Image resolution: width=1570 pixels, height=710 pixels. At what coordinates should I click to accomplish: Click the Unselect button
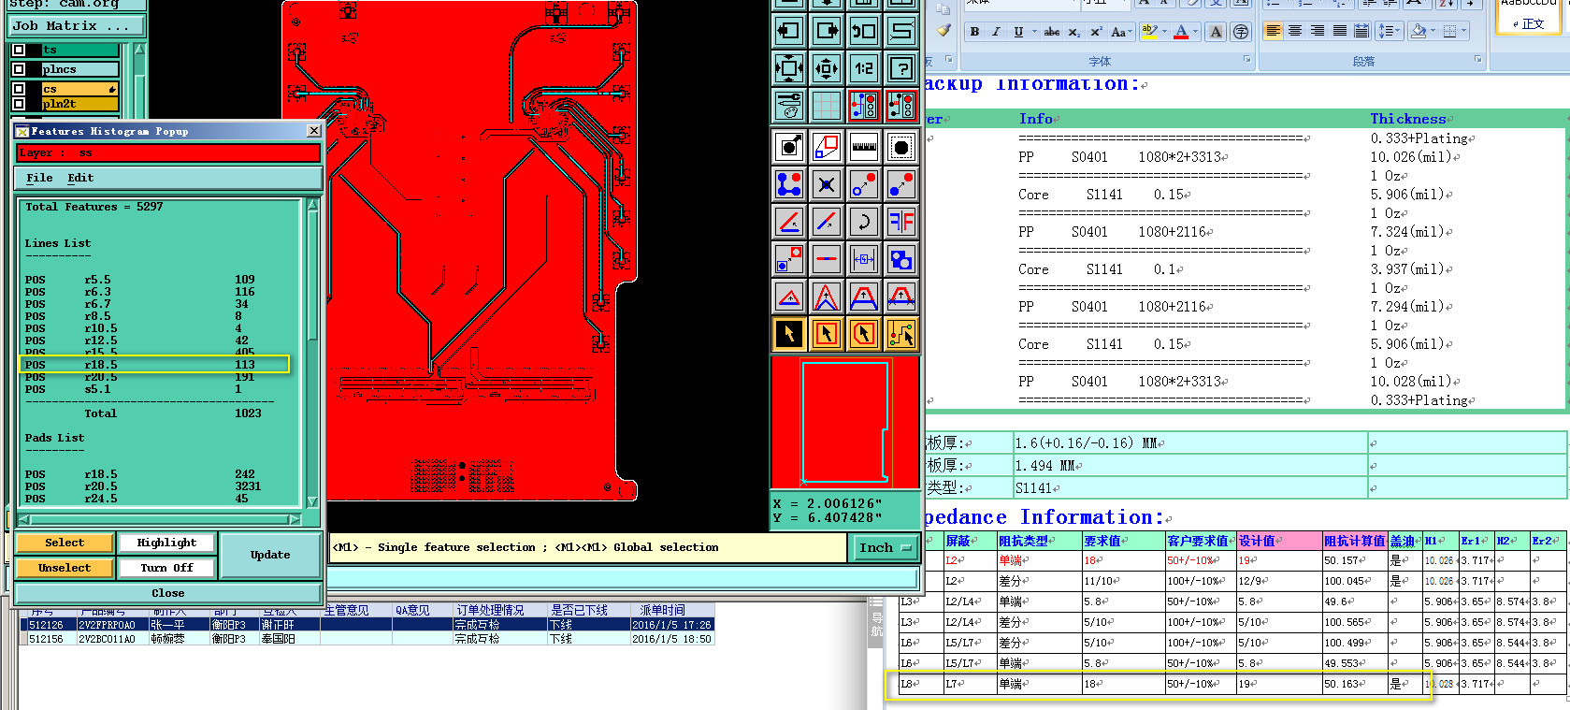click(65, 568)
